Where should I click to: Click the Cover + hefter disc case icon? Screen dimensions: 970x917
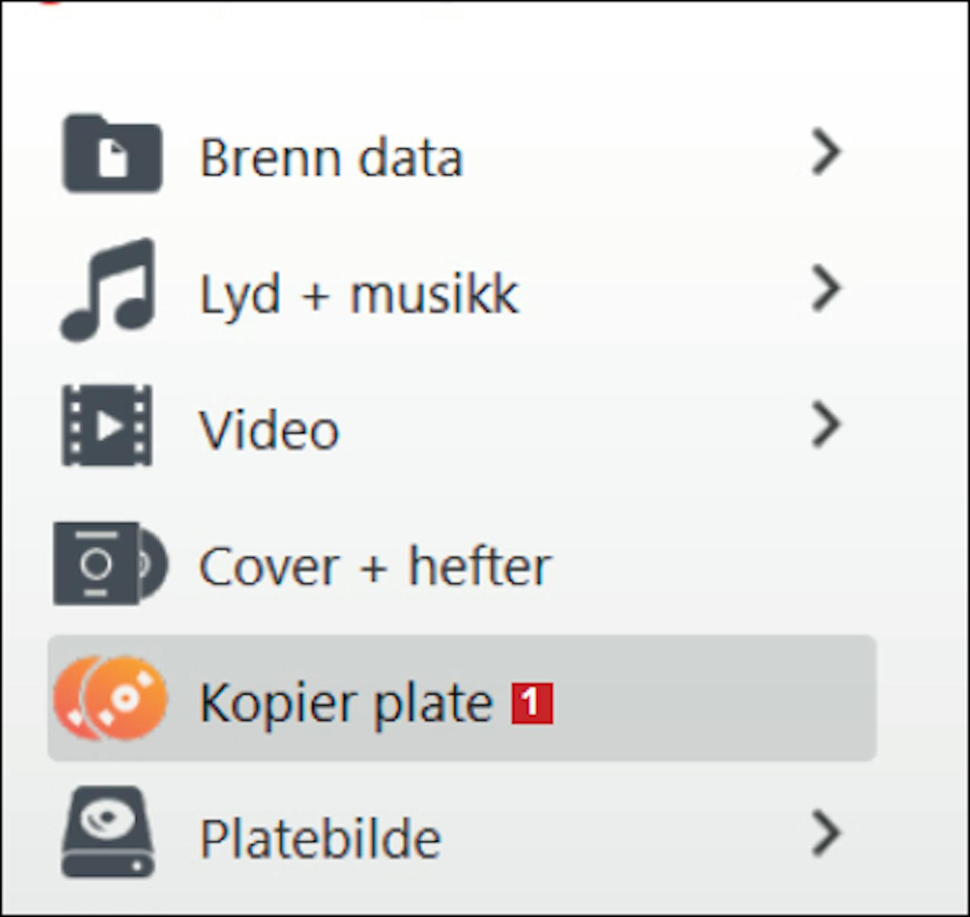110,563
